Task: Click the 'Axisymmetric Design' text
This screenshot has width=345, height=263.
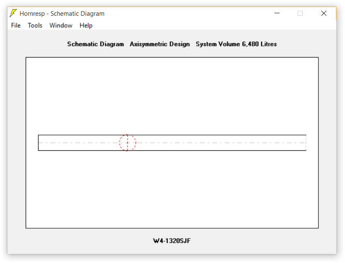Action: 160,44
